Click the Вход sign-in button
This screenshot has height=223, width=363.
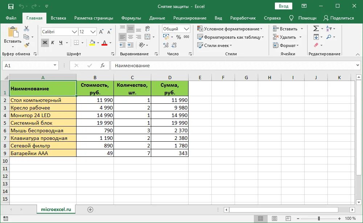283,6
